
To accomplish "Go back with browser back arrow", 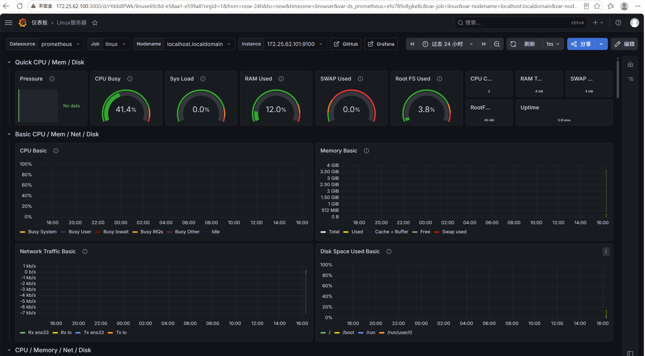I will click(x=6, y=6).
